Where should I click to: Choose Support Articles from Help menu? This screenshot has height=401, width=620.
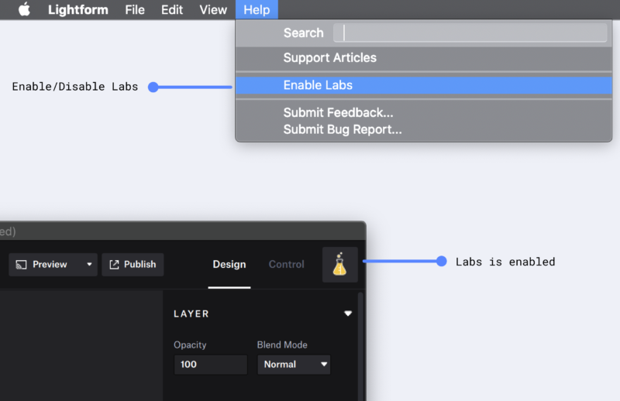tap(329, 58)
